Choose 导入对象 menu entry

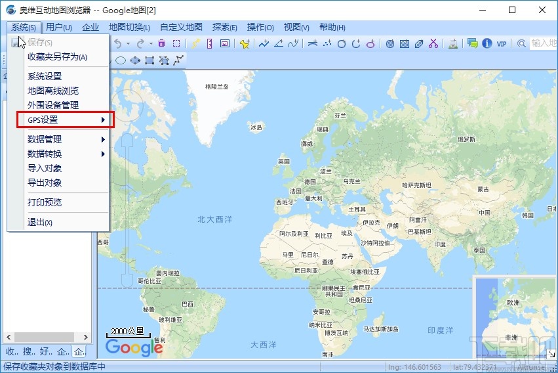pos(58,168)
